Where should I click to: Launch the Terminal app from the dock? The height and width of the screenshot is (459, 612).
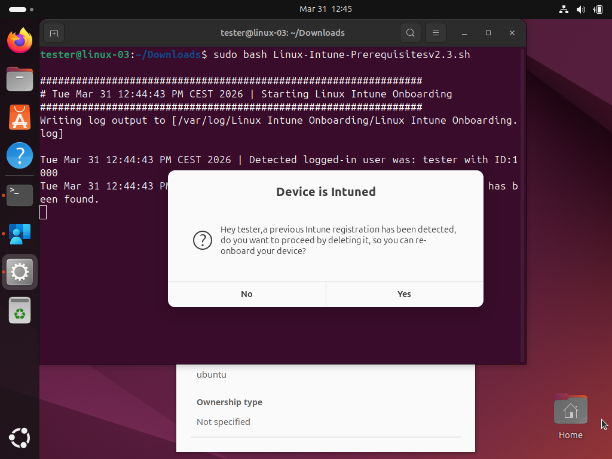click(19, 195)
